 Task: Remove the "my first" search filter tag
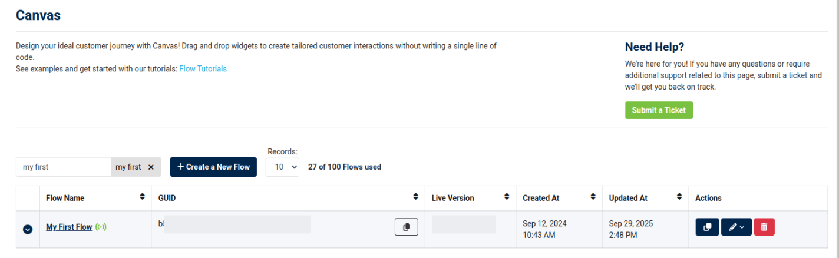click(151, 167)
